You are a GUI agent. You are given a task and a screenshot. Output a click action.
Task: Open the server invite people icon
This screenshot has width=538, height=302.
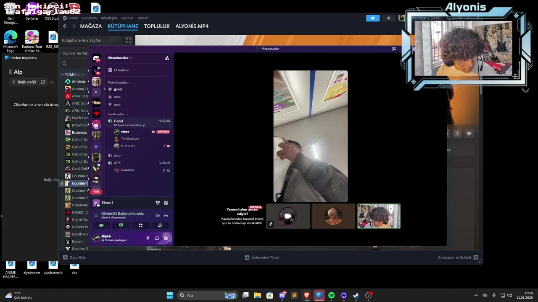point(167,58)
